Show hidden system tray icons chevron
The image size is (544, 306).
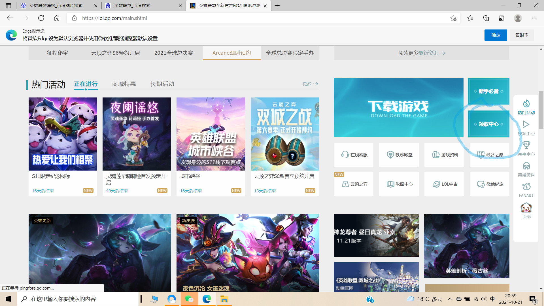click(x=450, y=299)
